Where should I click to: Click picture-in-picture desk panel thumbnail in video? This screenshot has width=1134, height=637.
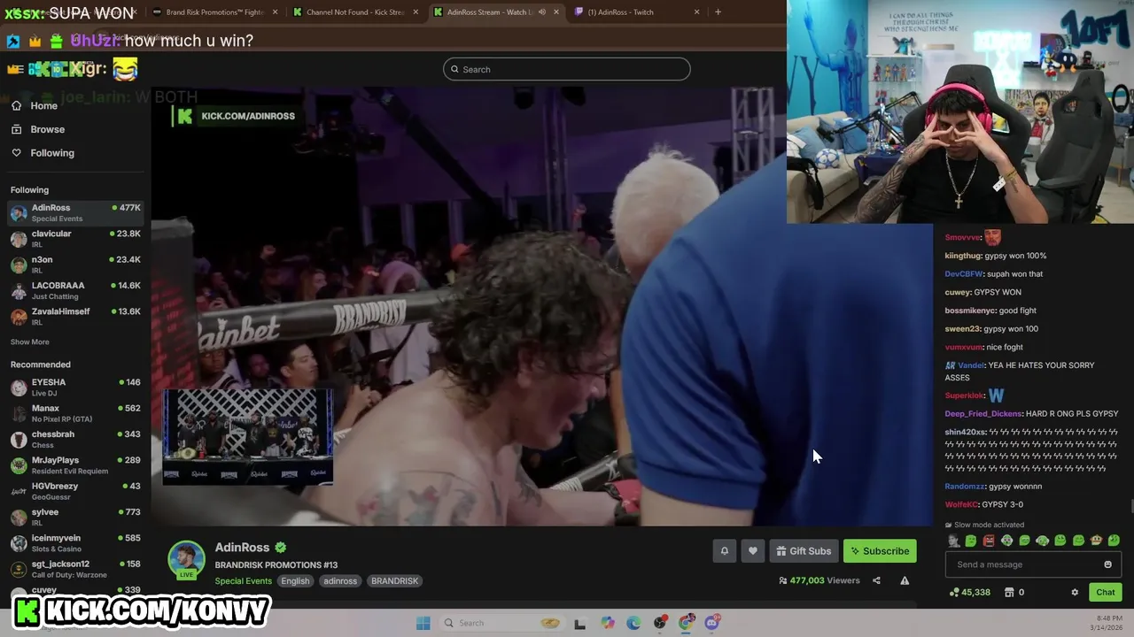248,437
